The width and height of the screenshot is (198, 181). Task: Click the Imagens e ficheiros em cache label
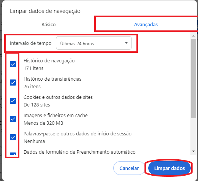[55, 116]
